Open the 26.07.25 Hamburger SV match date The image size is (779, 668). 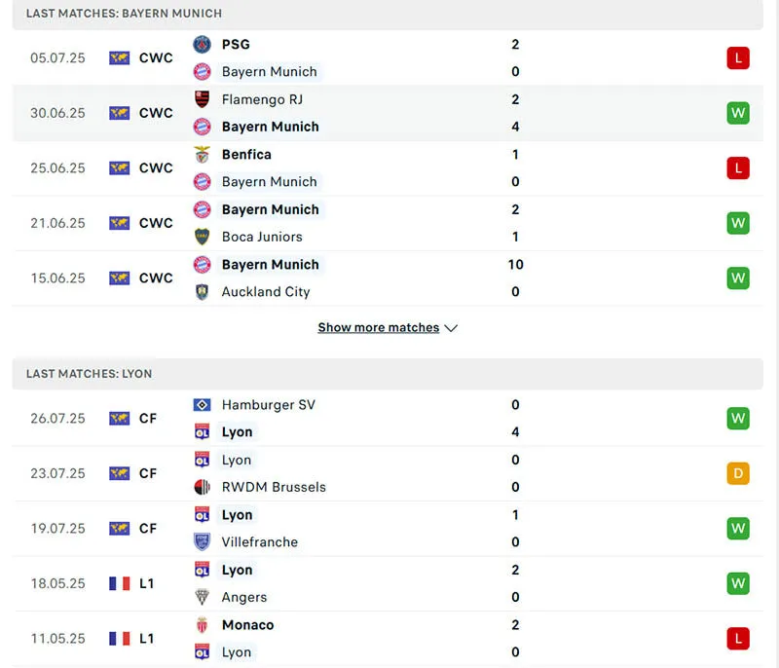[x=57, y=419]
